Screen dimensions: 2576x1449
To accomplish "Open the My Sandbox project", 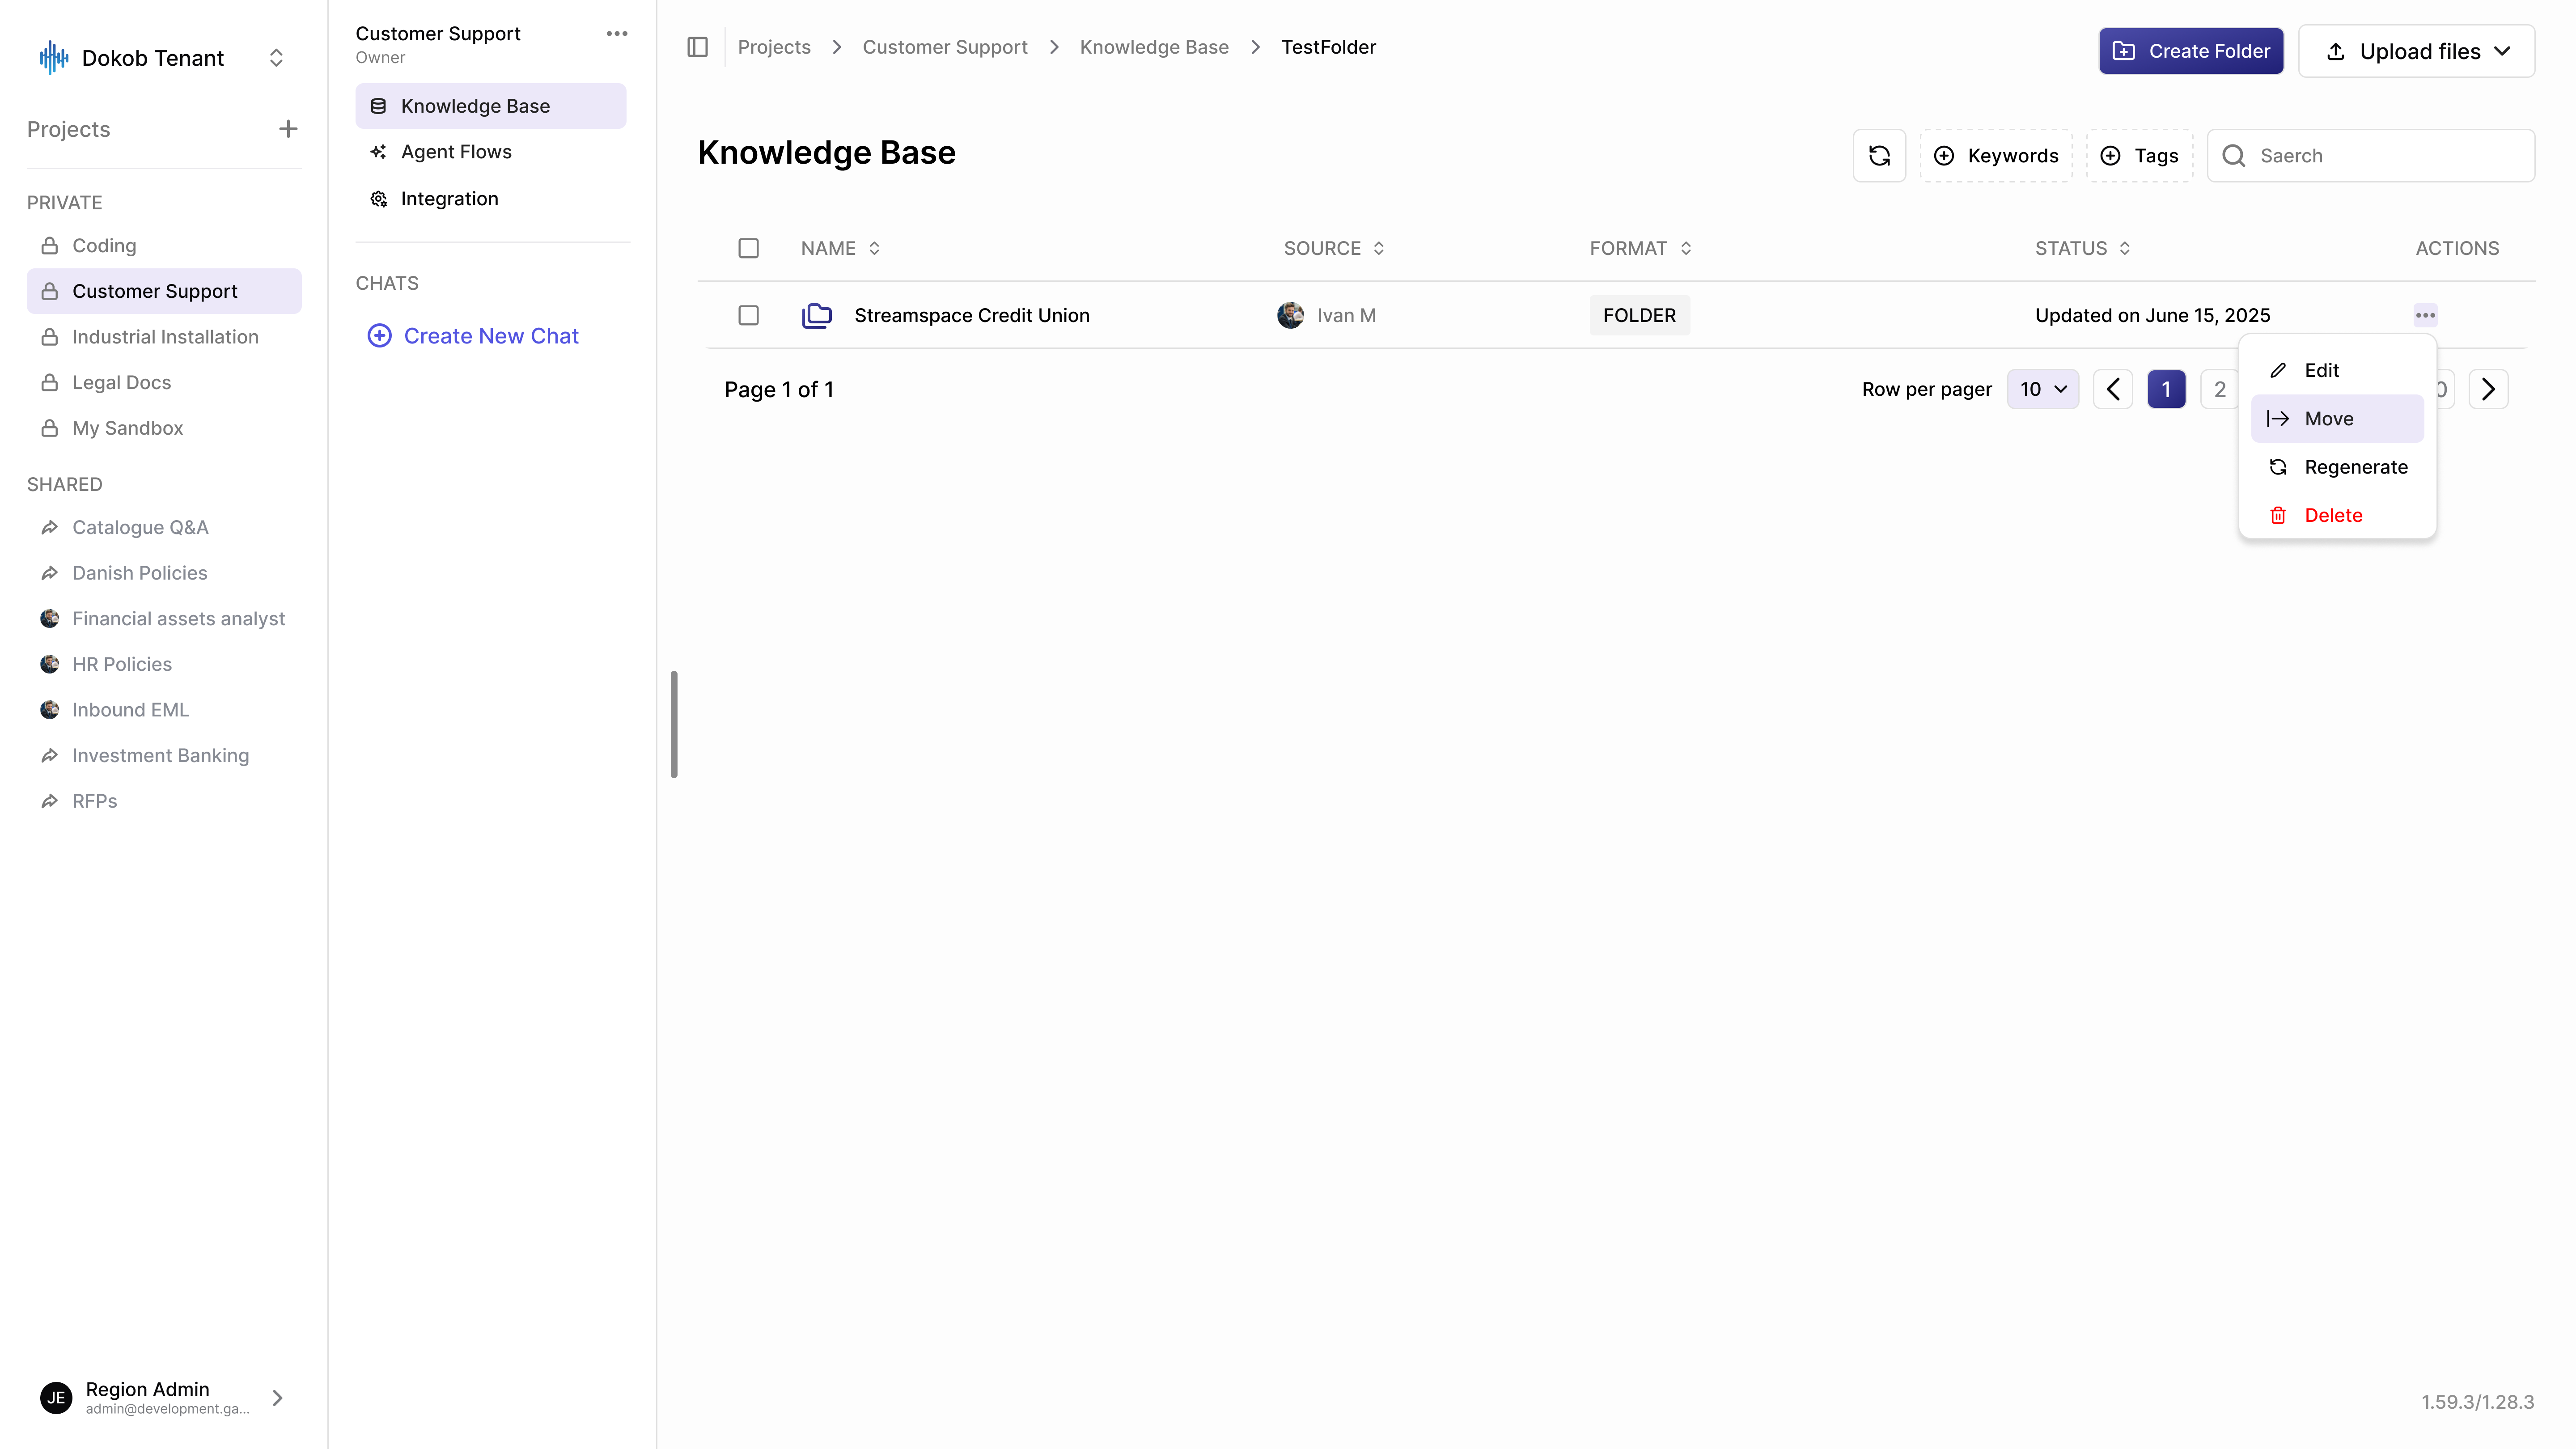I will (164, 428).
